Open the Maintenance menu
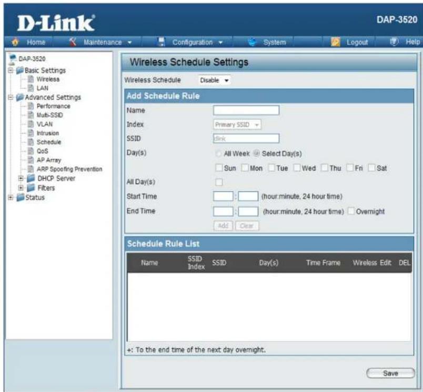Viewport: 423px width, 392px height. [x=103, y=42]
